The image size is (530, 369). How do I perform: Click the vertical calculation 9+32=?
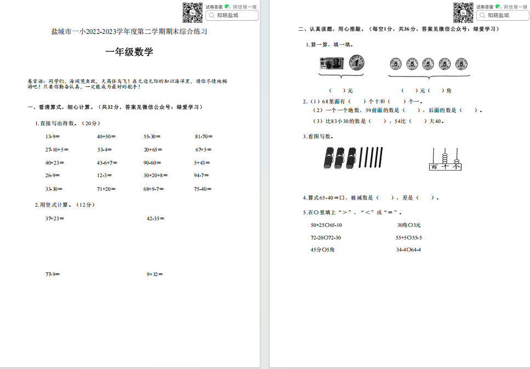click(x=155, y=274)
